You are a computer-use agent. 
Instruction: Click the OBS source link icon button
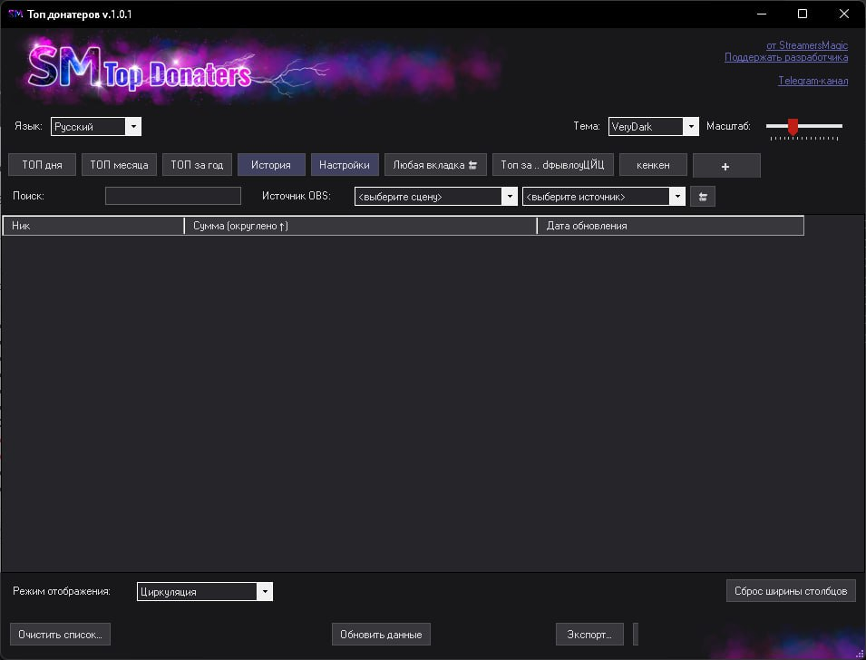click(702, 197)
